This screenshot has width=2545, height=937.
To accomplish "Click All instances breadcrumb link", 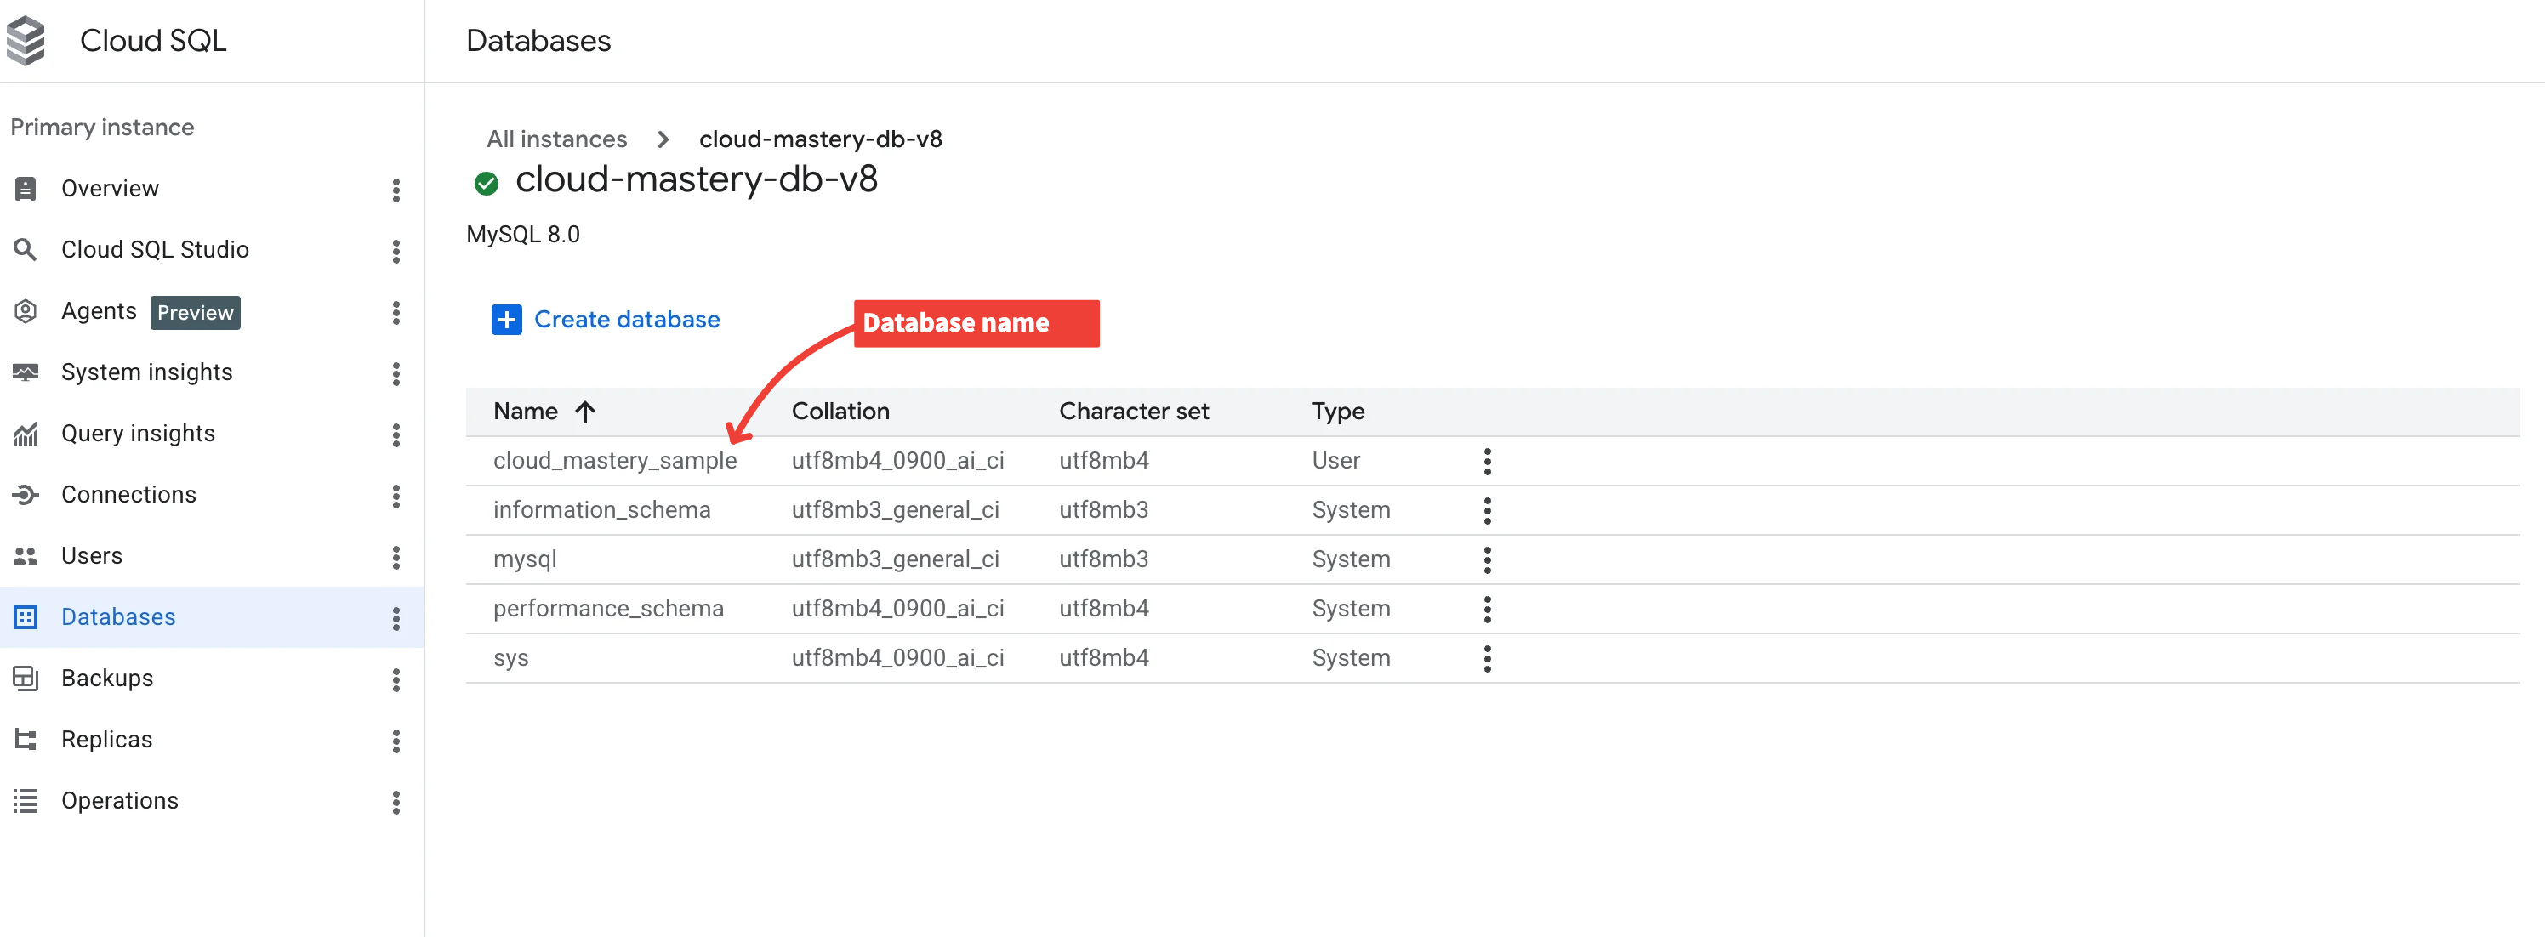I will pos(556,139).
